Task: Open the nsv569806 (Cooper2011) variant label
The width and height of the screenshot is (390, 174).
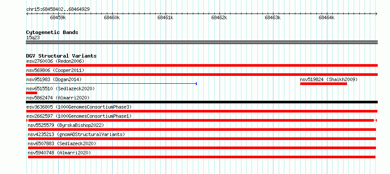Action: tap(55, 70)
